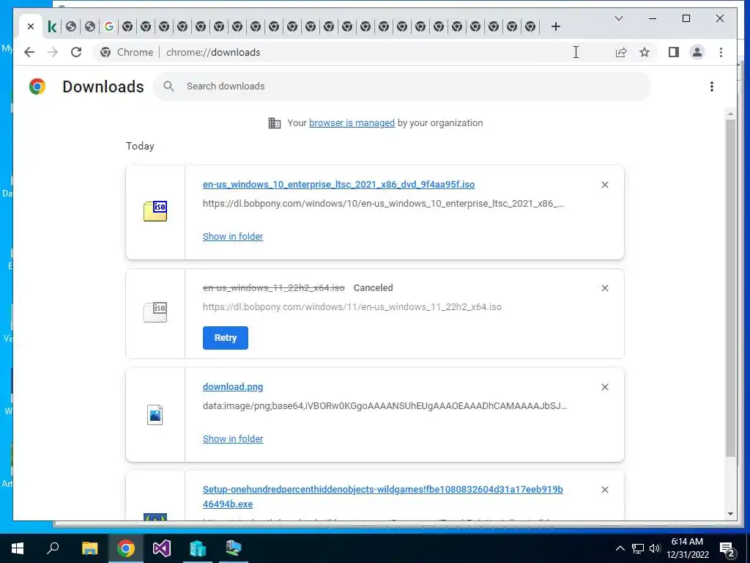Click the Chrome logo beside Downloads

(x=37, y=87)
